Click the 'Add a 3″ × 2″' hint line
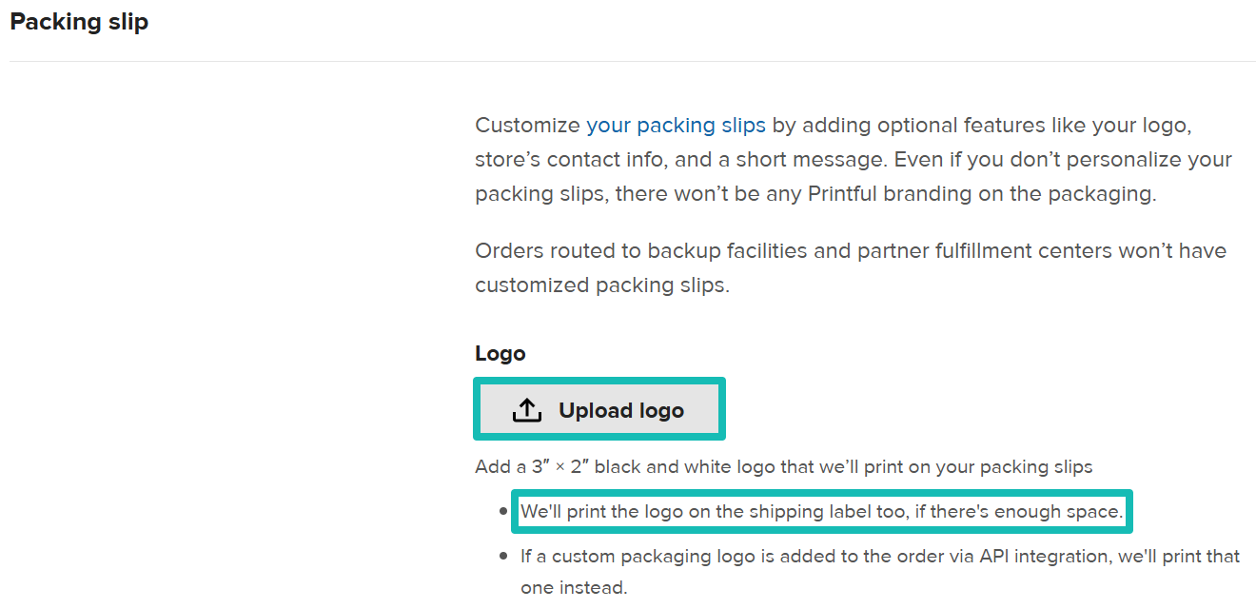The width and height of the screenshot is (1256, 609). (783, 467)
